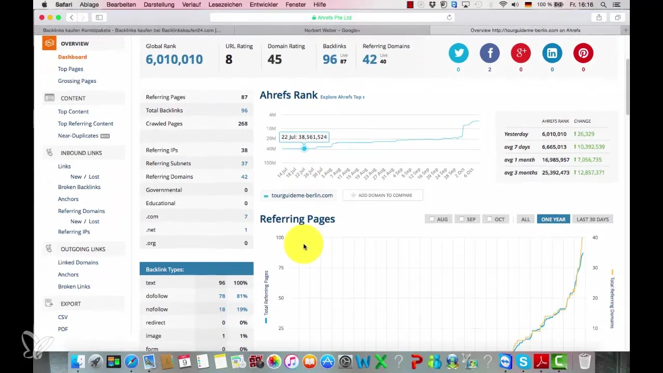Viewport: 663px width, 373px height.
Task: Click the Outgoing Links section icon
Action: 49,249
